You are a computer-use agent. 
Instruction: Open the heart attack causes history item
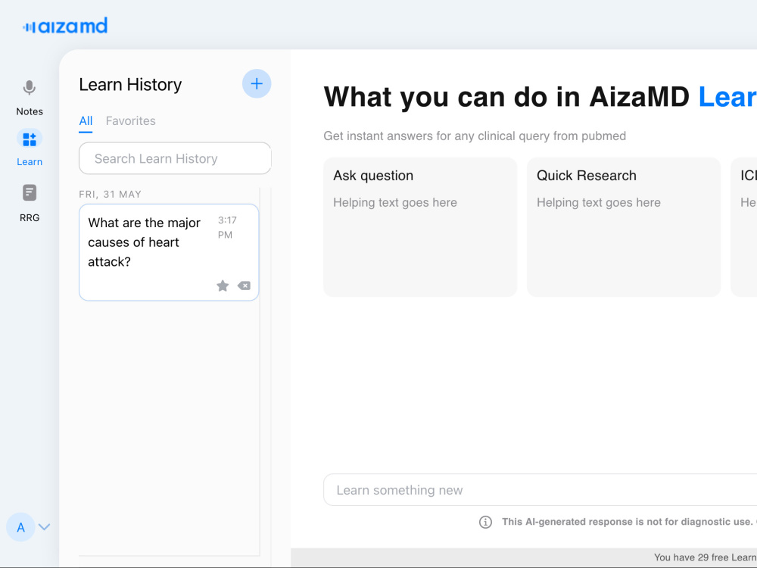coord(169,252)
